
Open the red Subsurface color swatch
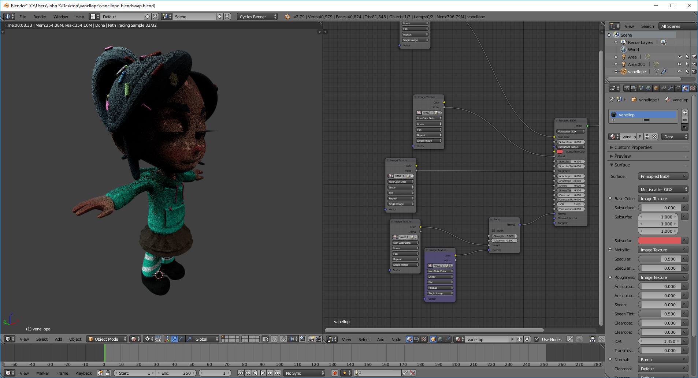(659, 240)
